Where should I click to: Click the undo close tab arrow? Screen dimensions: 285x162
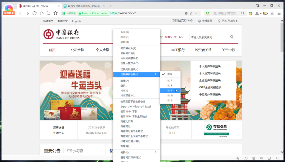(x=49, y=13)
